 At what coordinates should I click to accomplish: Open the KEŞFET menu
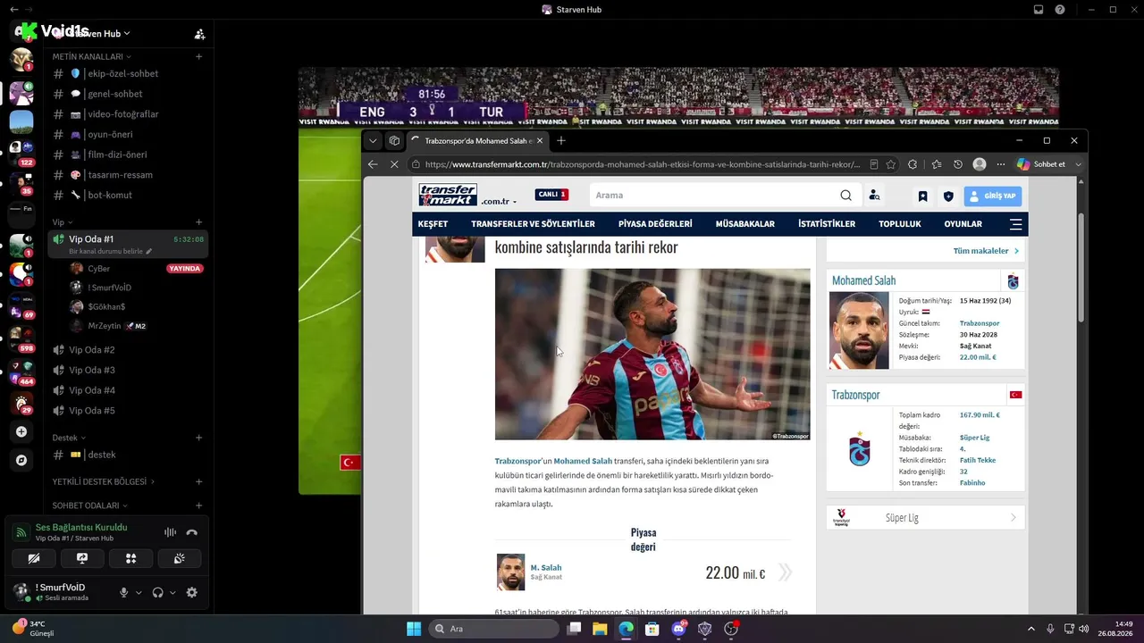(x=433, y=224)
